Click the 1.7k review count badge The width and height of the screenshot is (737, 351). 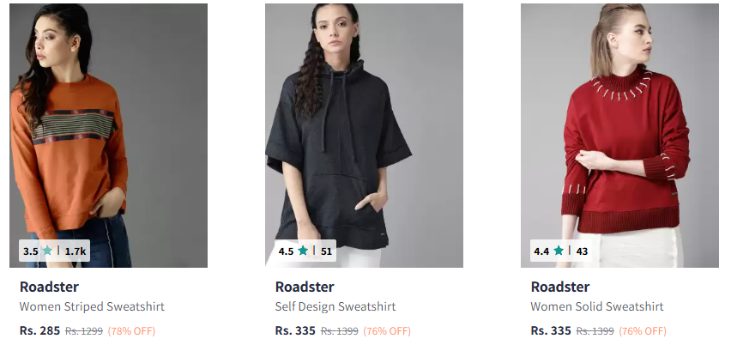[76, 251]
